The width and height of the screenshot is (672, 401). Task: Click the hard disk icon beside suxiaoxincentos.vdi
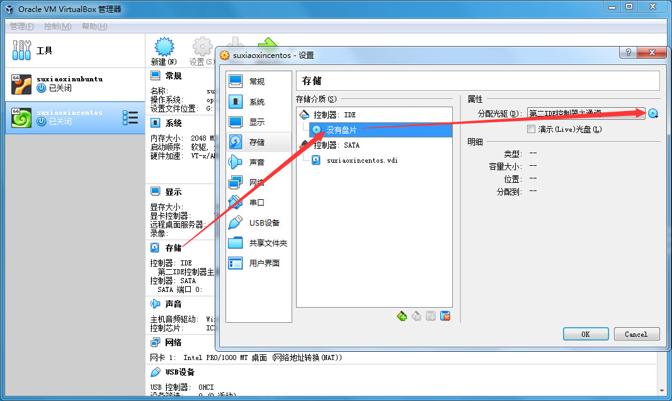click(316, 160)
